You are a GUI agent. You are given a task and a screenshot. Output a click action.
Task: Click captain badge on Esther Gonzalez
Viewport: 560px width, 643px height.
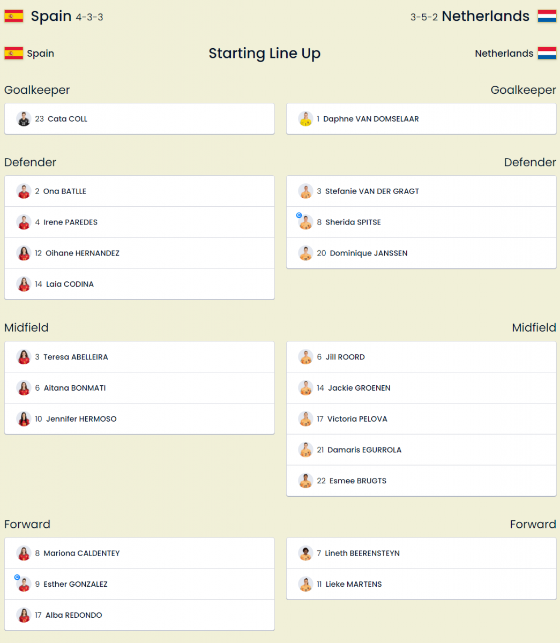point(17,578)
